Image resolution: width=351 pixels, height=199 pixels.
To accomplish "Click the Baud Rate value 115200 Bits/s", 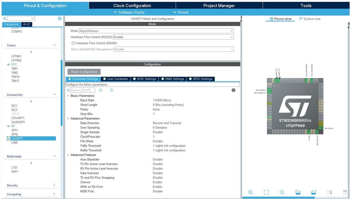I will tap(162, 100).
